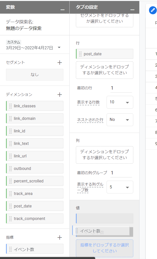This screenshot has height=259, width=157.
Task: Grab イベント数 handle in 指標 list
Action: click(10, 249)
